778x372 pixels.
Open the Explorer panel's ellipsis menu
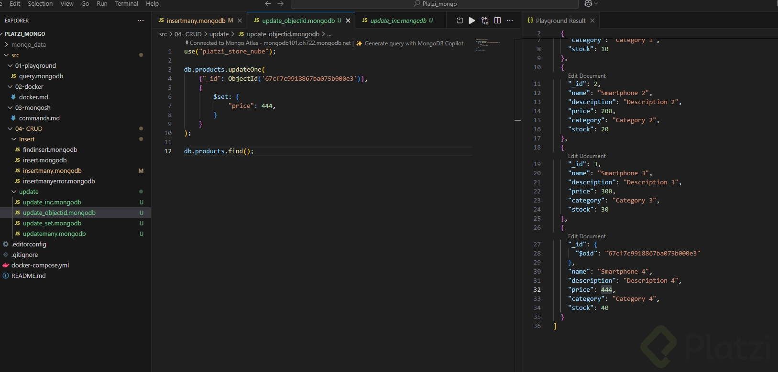pos(141,21)
